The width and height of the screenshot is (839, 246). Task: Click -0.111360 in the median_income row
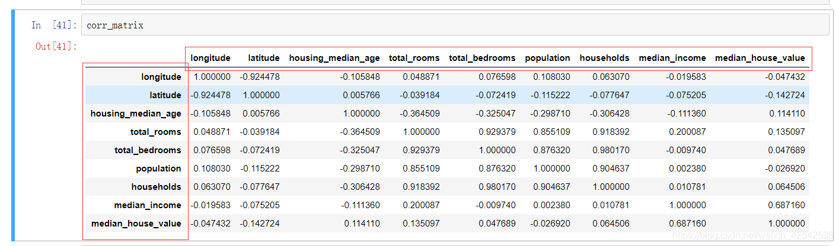pyautogui.click(x=360, y=205)
